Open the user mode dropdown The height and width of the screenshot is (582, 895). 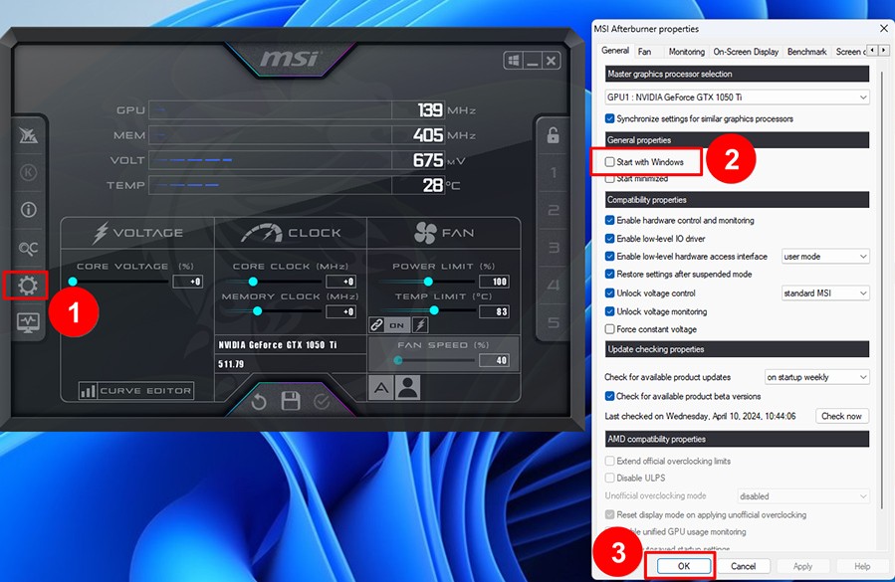click(825, 257)
